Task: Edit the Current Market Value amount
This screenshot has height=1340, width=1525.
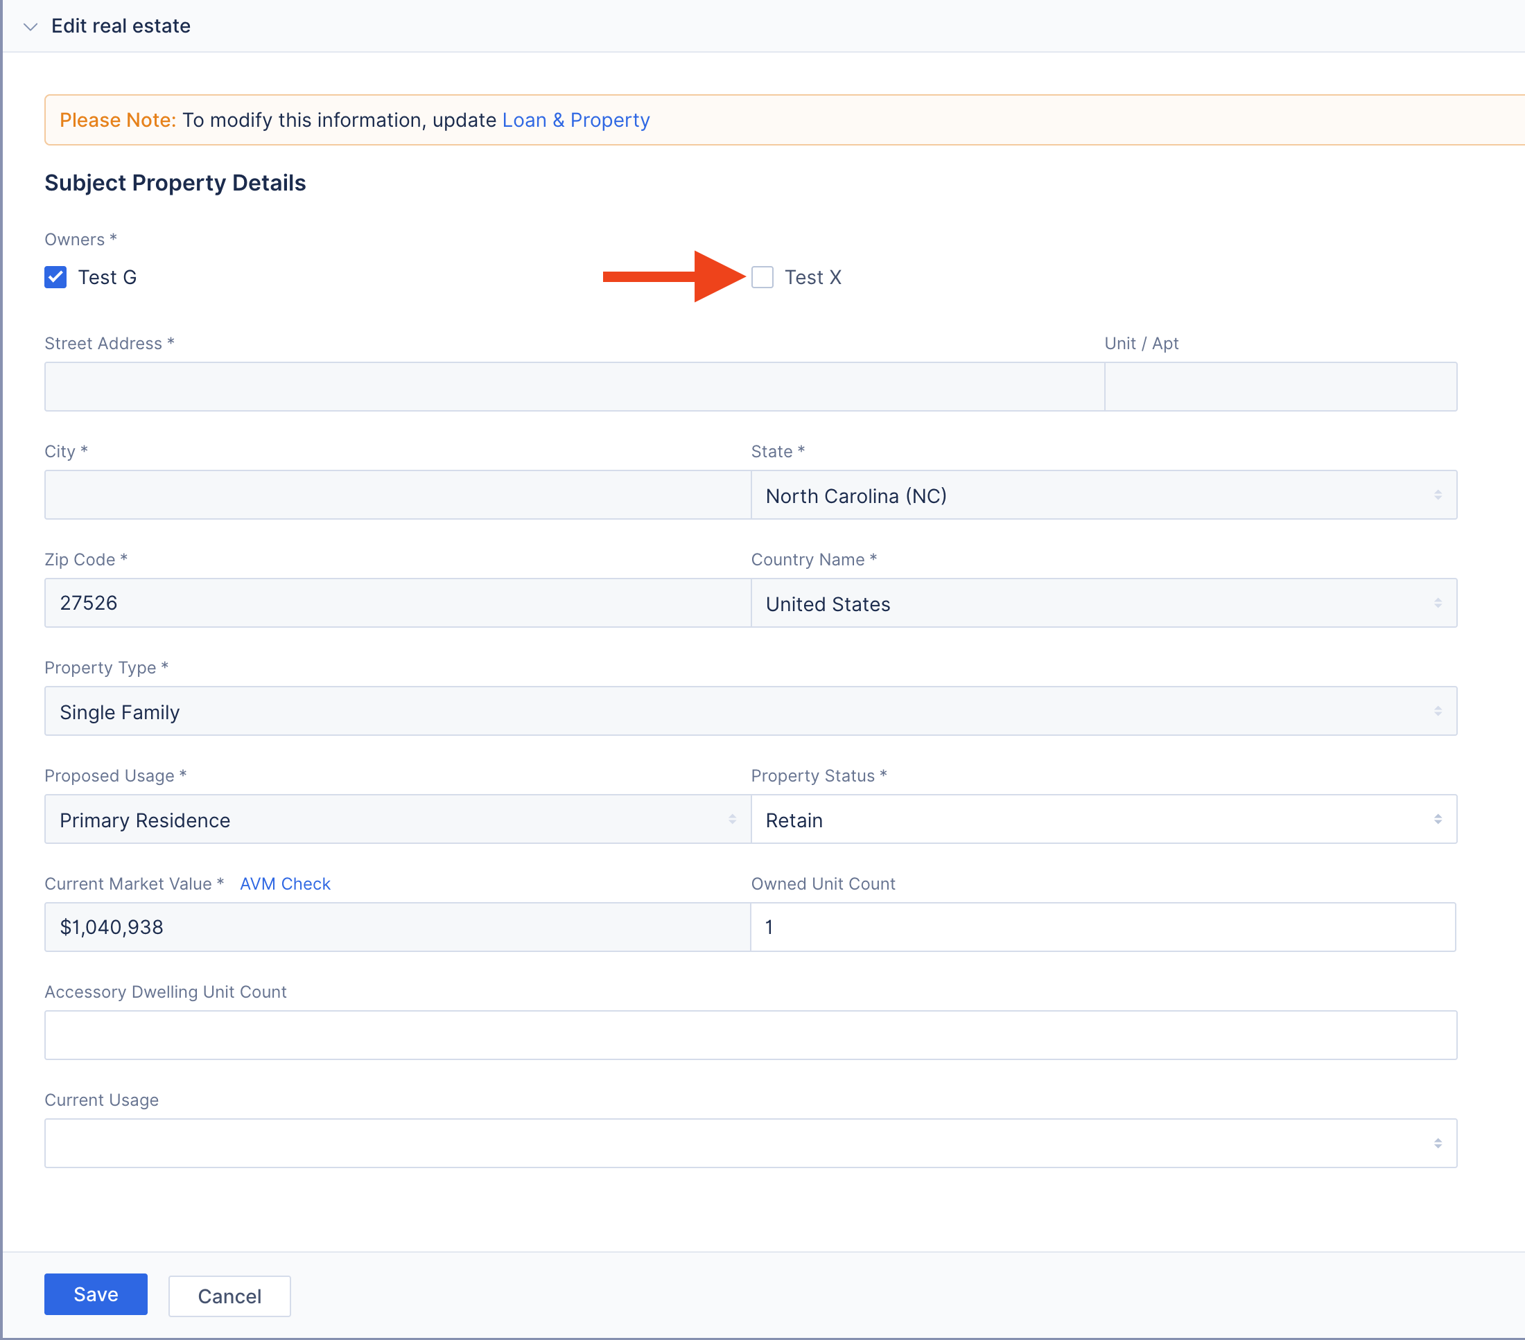Action: pos(395,927)
